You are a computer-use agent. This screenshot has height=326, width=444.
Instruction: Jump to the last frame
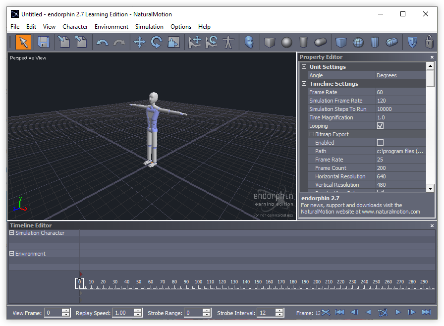point(426,313)
